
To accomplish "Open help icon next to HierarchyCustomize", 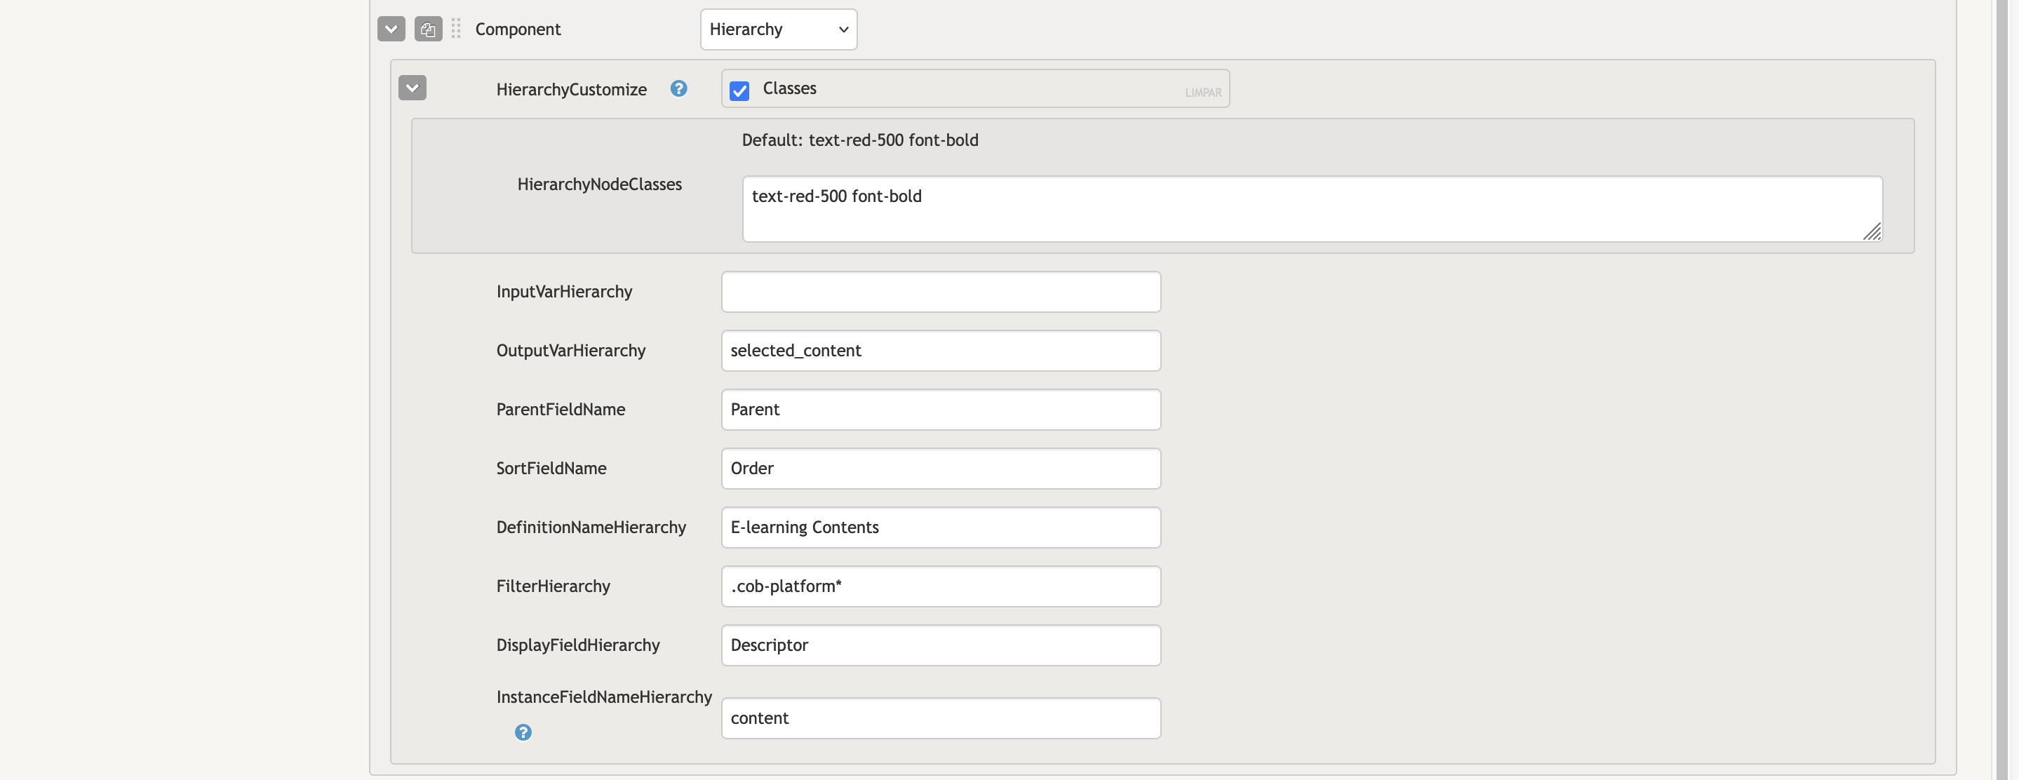I will pyautogui.click(x=679, y=88).
